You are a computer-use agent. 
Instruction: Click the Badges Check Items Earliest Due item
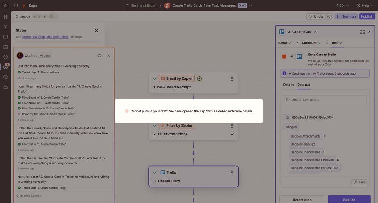(314, 168)
